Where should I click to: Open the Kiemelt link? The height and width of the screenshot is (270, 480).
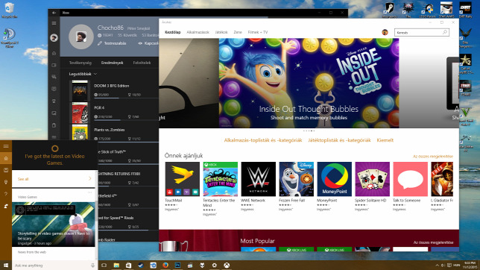point(385,140)
